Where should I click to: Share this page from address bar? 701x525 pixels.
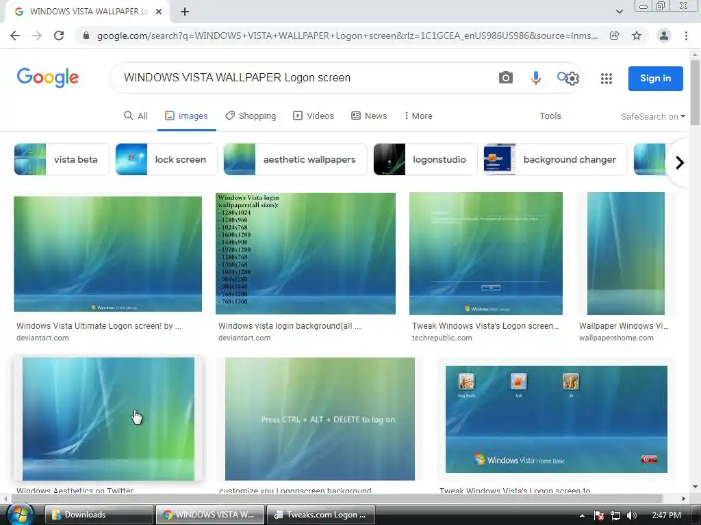[615, 36]
